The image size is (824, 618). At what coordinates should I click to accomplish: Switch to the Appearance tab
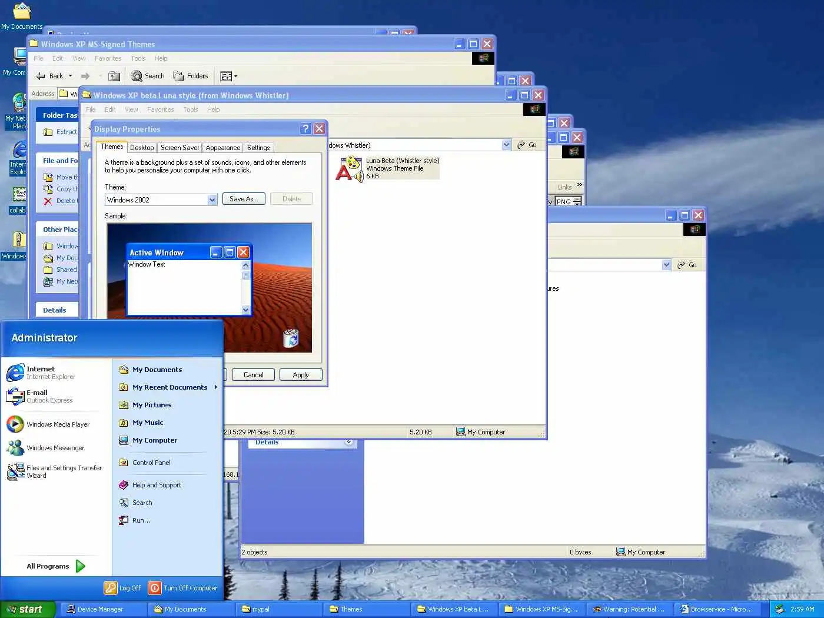click(x=223, y=148)
